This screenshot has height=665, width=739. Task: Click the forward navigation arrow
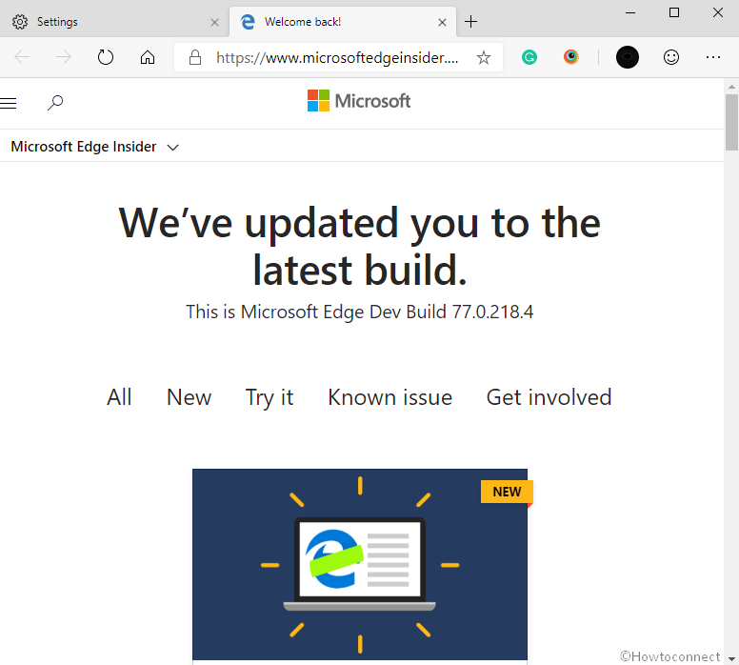tap(63, 57)
